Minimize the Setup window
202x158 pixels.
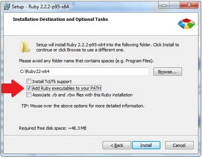164,5
